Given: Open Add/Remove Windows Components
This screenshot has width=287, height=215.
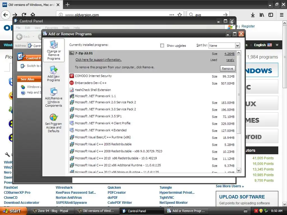Looking at the screenshot, I should [54, 97].
